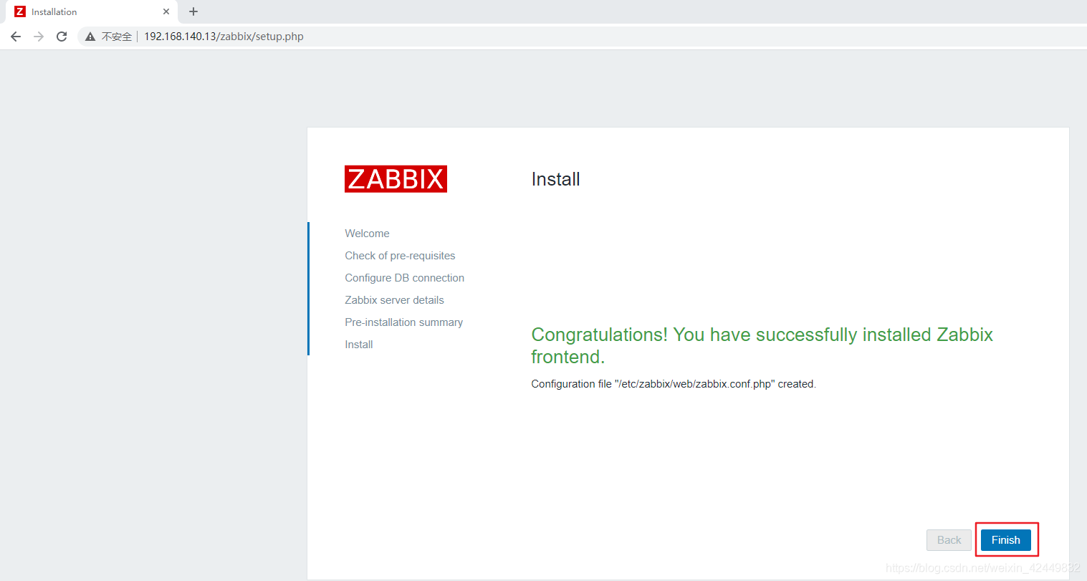Click the browser forward arrow
The height and width of the screenshot is (581, 1087).
39,37
